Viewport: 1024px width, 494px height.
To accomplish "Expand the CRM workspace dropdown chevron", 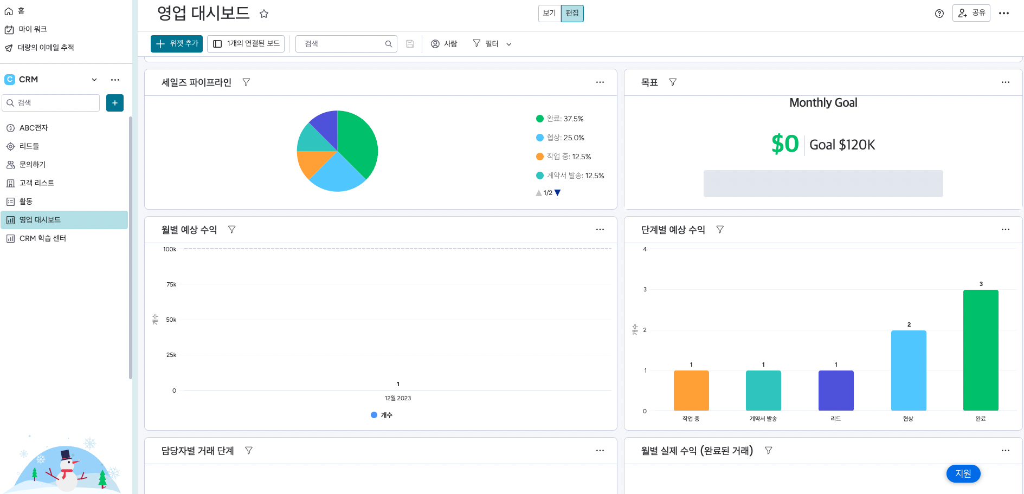I will (x=94, y=80).
